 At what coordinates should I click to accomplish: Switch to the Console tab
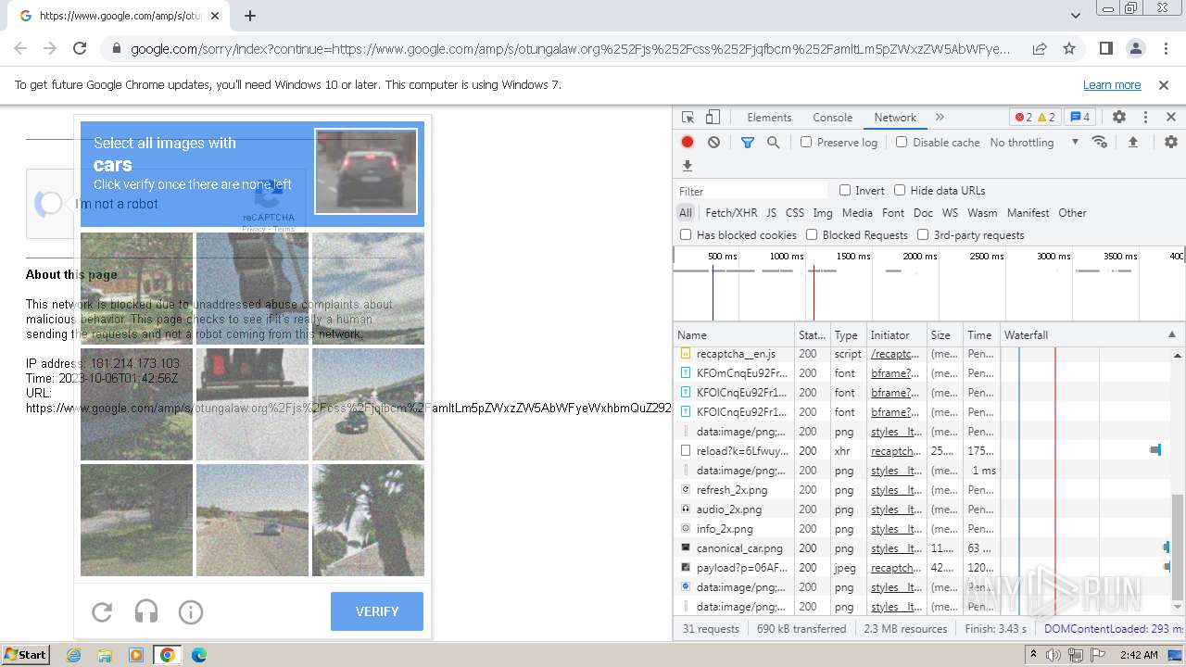click(x=832, y=118)
